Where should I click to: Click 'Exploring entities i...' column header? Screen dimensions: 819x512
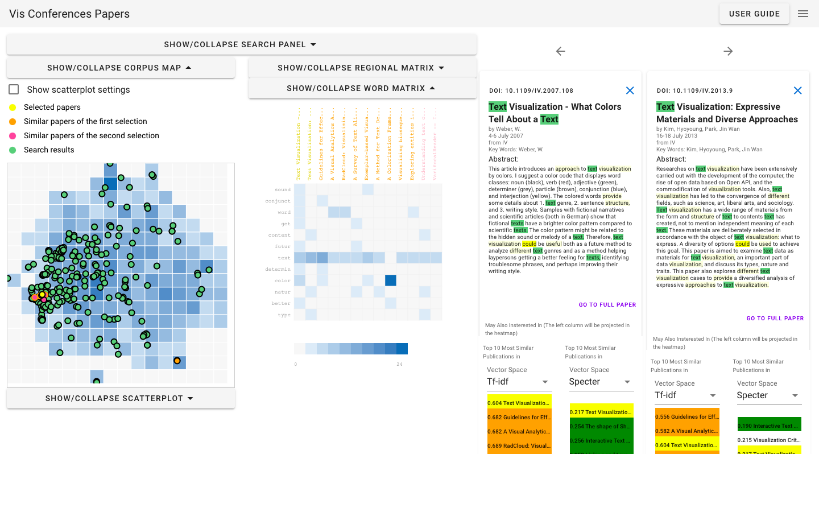coord(412,143)
